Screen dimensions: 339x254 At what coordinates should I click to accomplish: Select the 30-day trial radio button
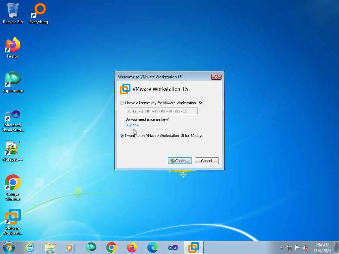122,136
